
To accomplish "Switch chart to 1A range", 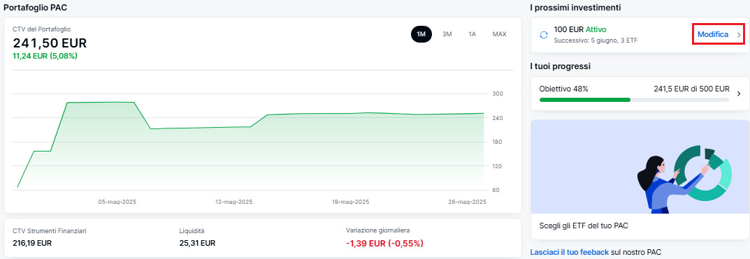I will [472, 34].
